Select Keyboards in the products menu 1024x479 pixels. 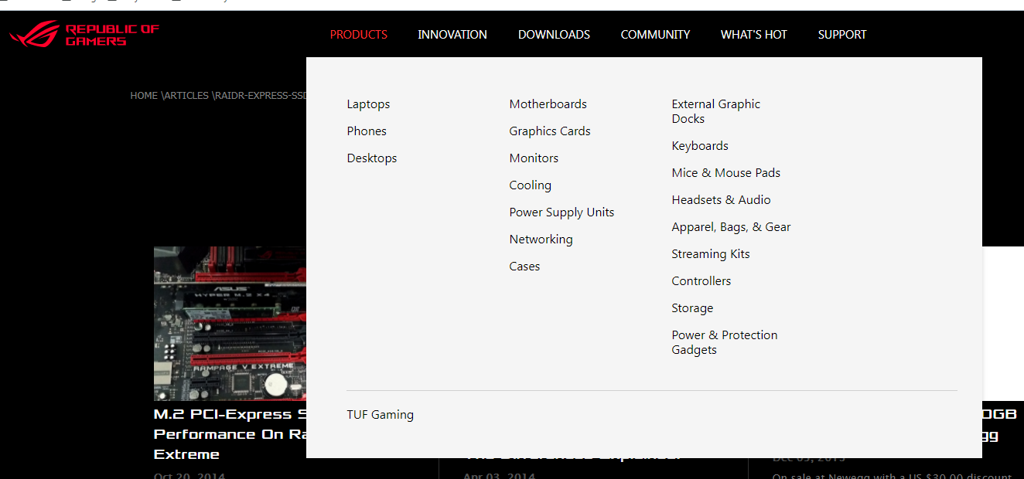click(700, 146)
